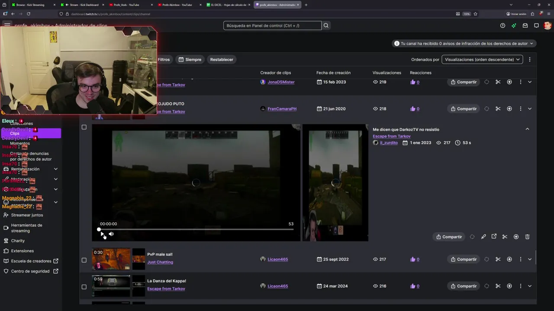Image resolution: width=554 pixels, height=311 pixels.
Task: Expand the copyright infringement notice banner
Action: pos(464,43)
